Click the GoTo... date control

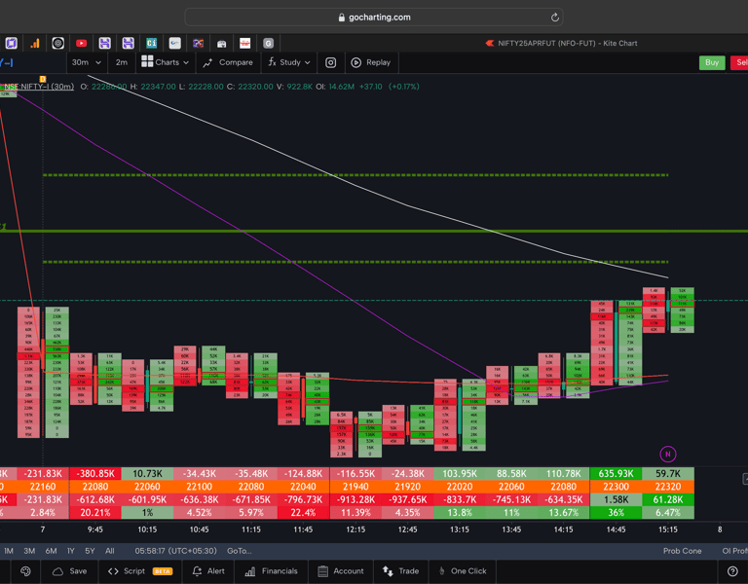coord(239,551)
